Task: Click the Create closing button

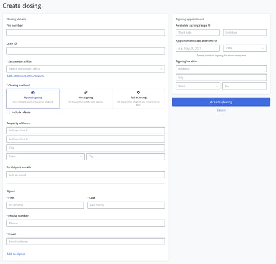Action: (x=221, y=102)
